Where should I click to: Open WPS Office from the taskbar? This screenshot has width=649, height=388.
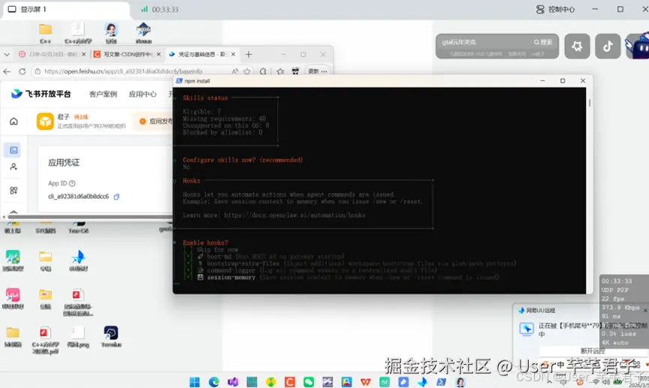coord(366,382)
